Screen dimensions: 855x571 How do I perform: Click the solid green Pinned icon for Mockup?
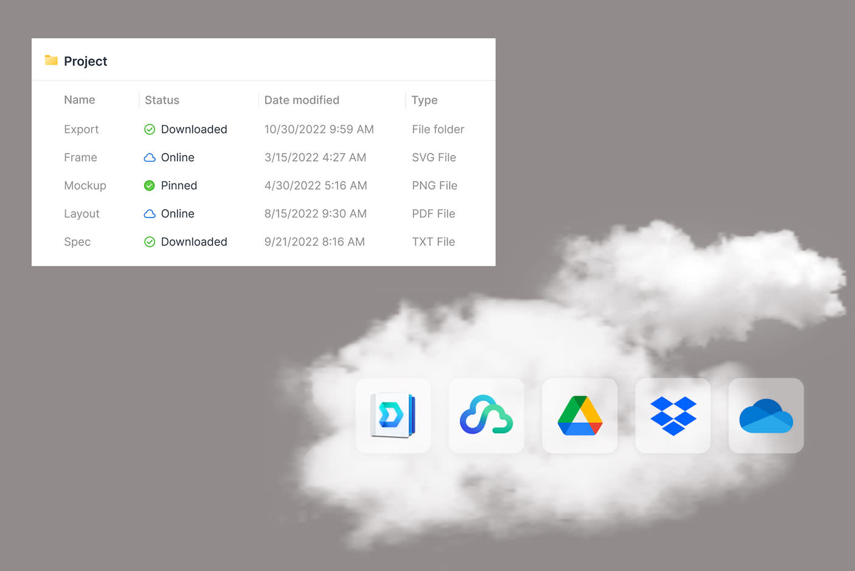pyautogui.click(x=150, y=186)
